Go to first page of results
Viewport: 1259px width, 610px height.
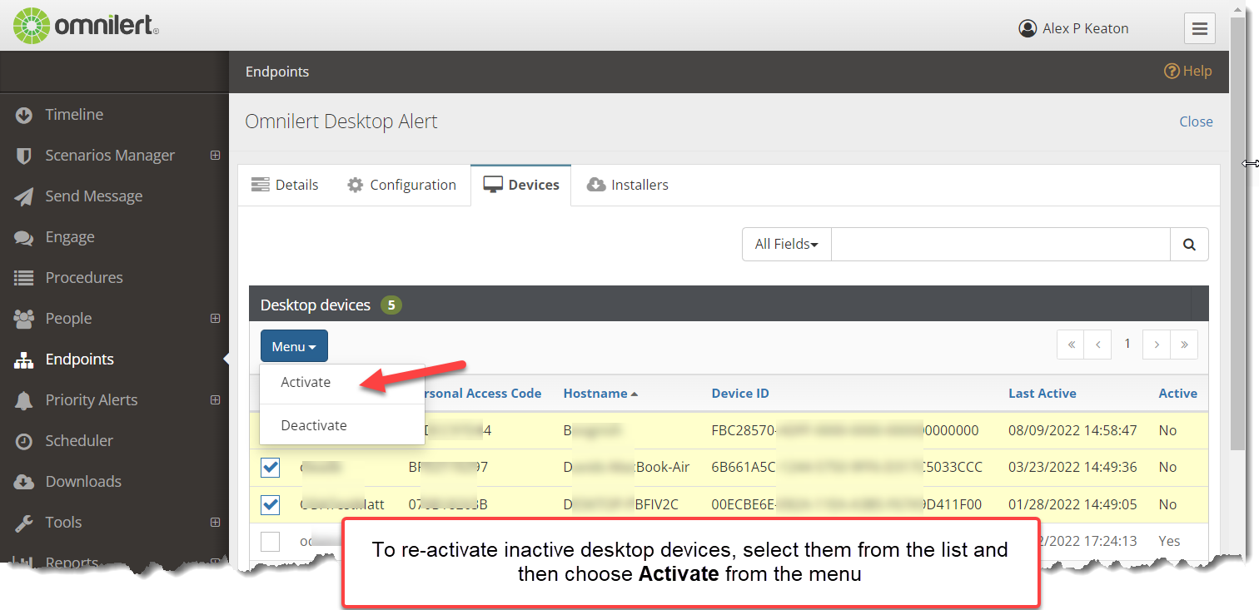pyautogui.click(x=1071, y=345)
